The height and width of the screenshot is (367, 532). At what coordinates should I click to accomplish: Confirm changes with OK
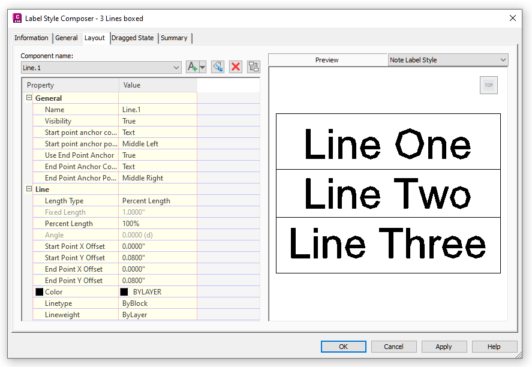point(343,346)
